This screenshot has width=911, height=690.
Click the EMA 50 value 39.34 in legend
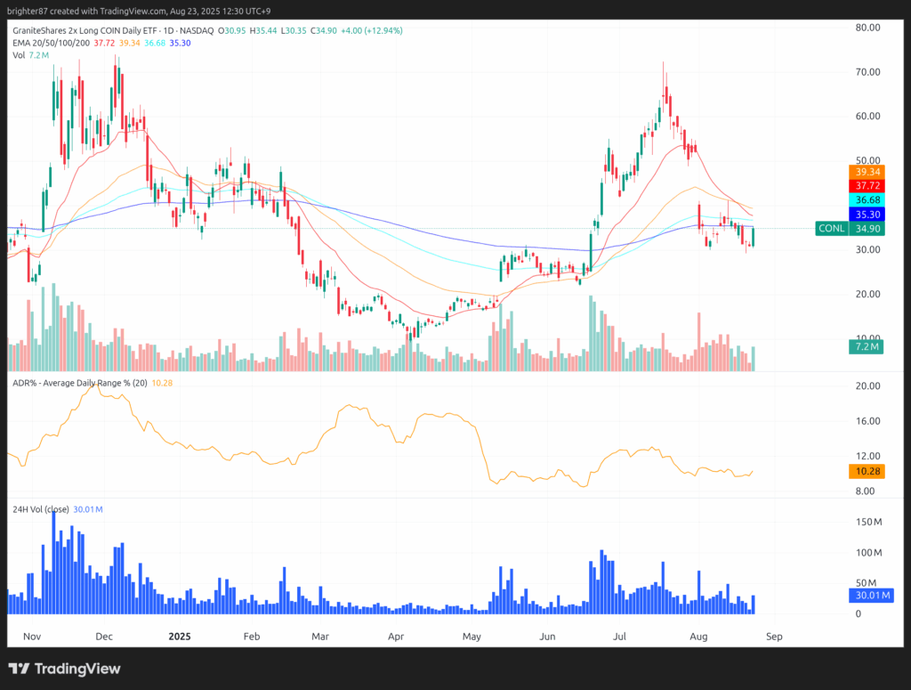[130, 43]
